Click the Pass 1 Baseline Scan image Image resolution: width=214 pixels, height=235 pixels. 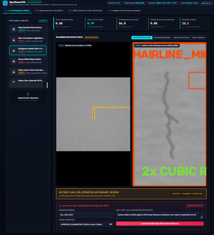tap(93, 114)
